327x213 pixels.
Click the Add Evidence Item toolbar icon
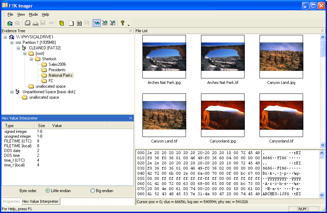point(10,23)
